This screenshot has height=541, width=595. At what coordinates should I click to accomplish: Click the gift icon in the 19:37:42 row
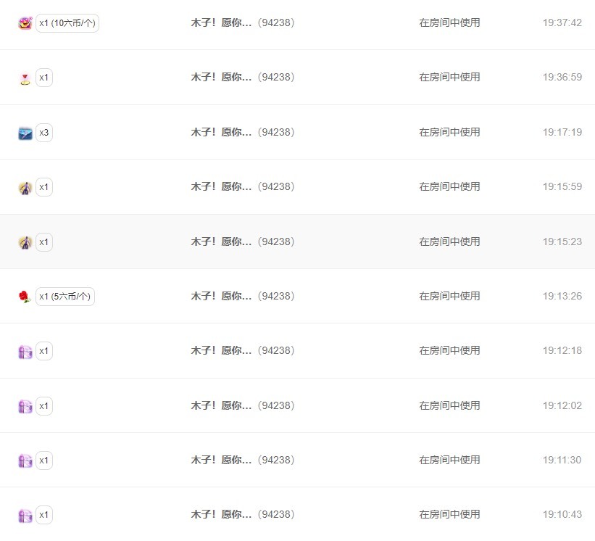25,23
